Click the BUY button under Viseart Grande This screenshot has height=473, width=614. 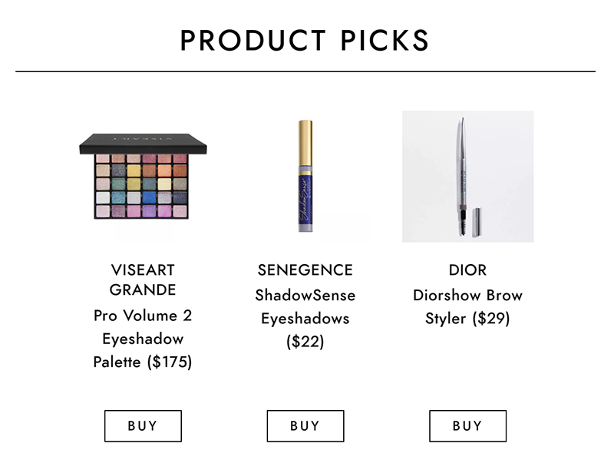point(143,426)
